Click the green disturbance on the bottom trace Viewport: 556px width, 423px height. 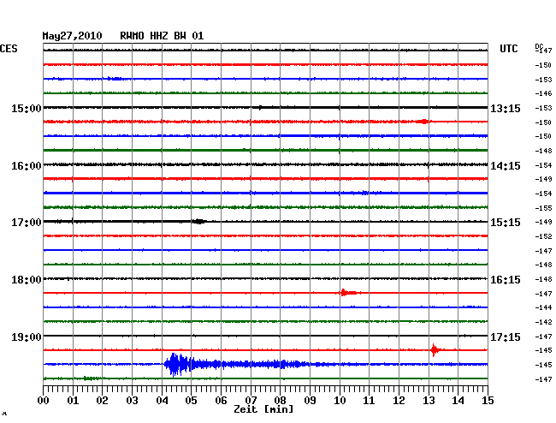[91, 378]
